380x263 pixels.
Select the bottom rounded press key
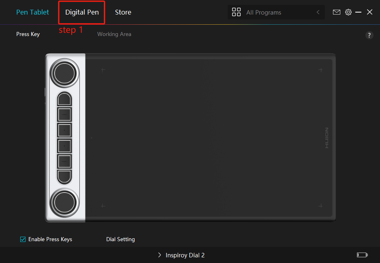click(x=64, y=176)
